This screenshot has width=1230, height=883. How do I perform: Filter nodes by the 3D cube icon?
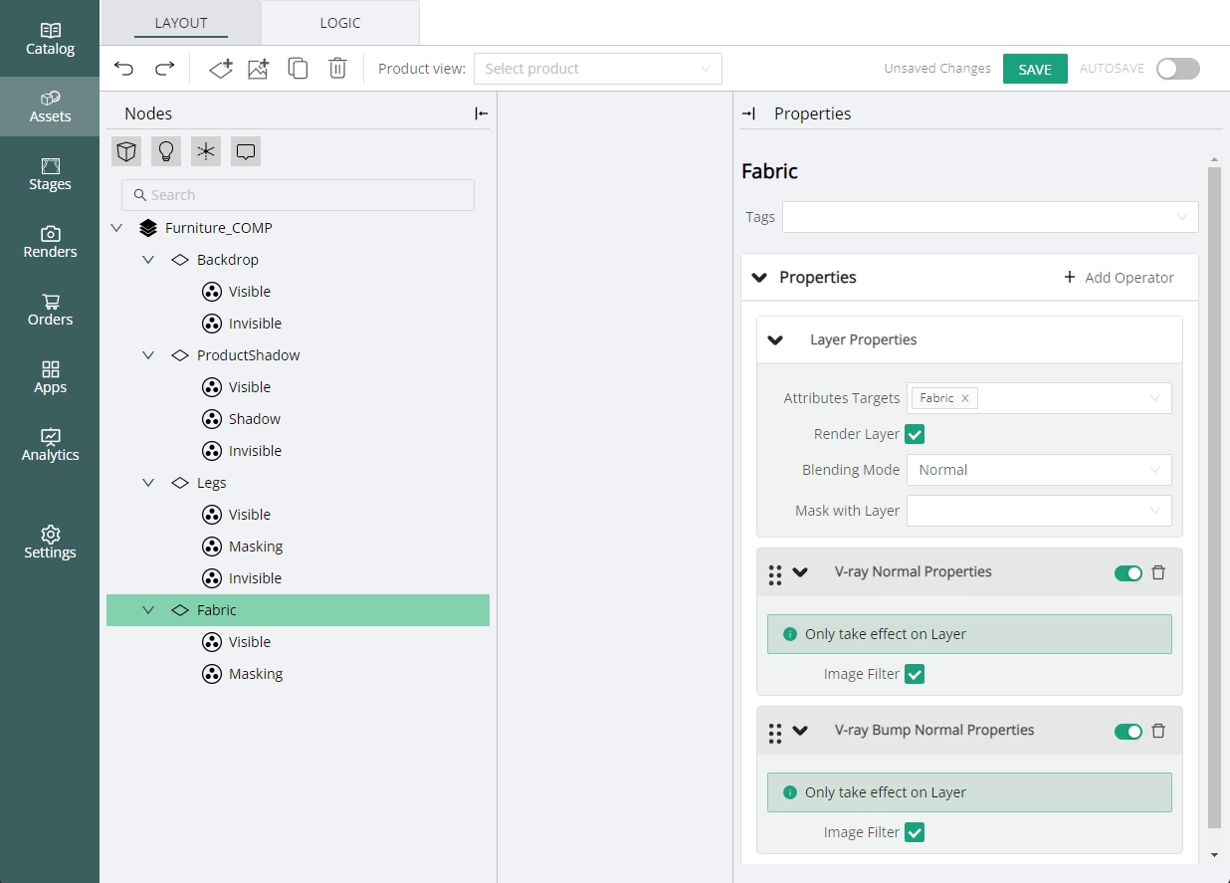coord(126,151)
